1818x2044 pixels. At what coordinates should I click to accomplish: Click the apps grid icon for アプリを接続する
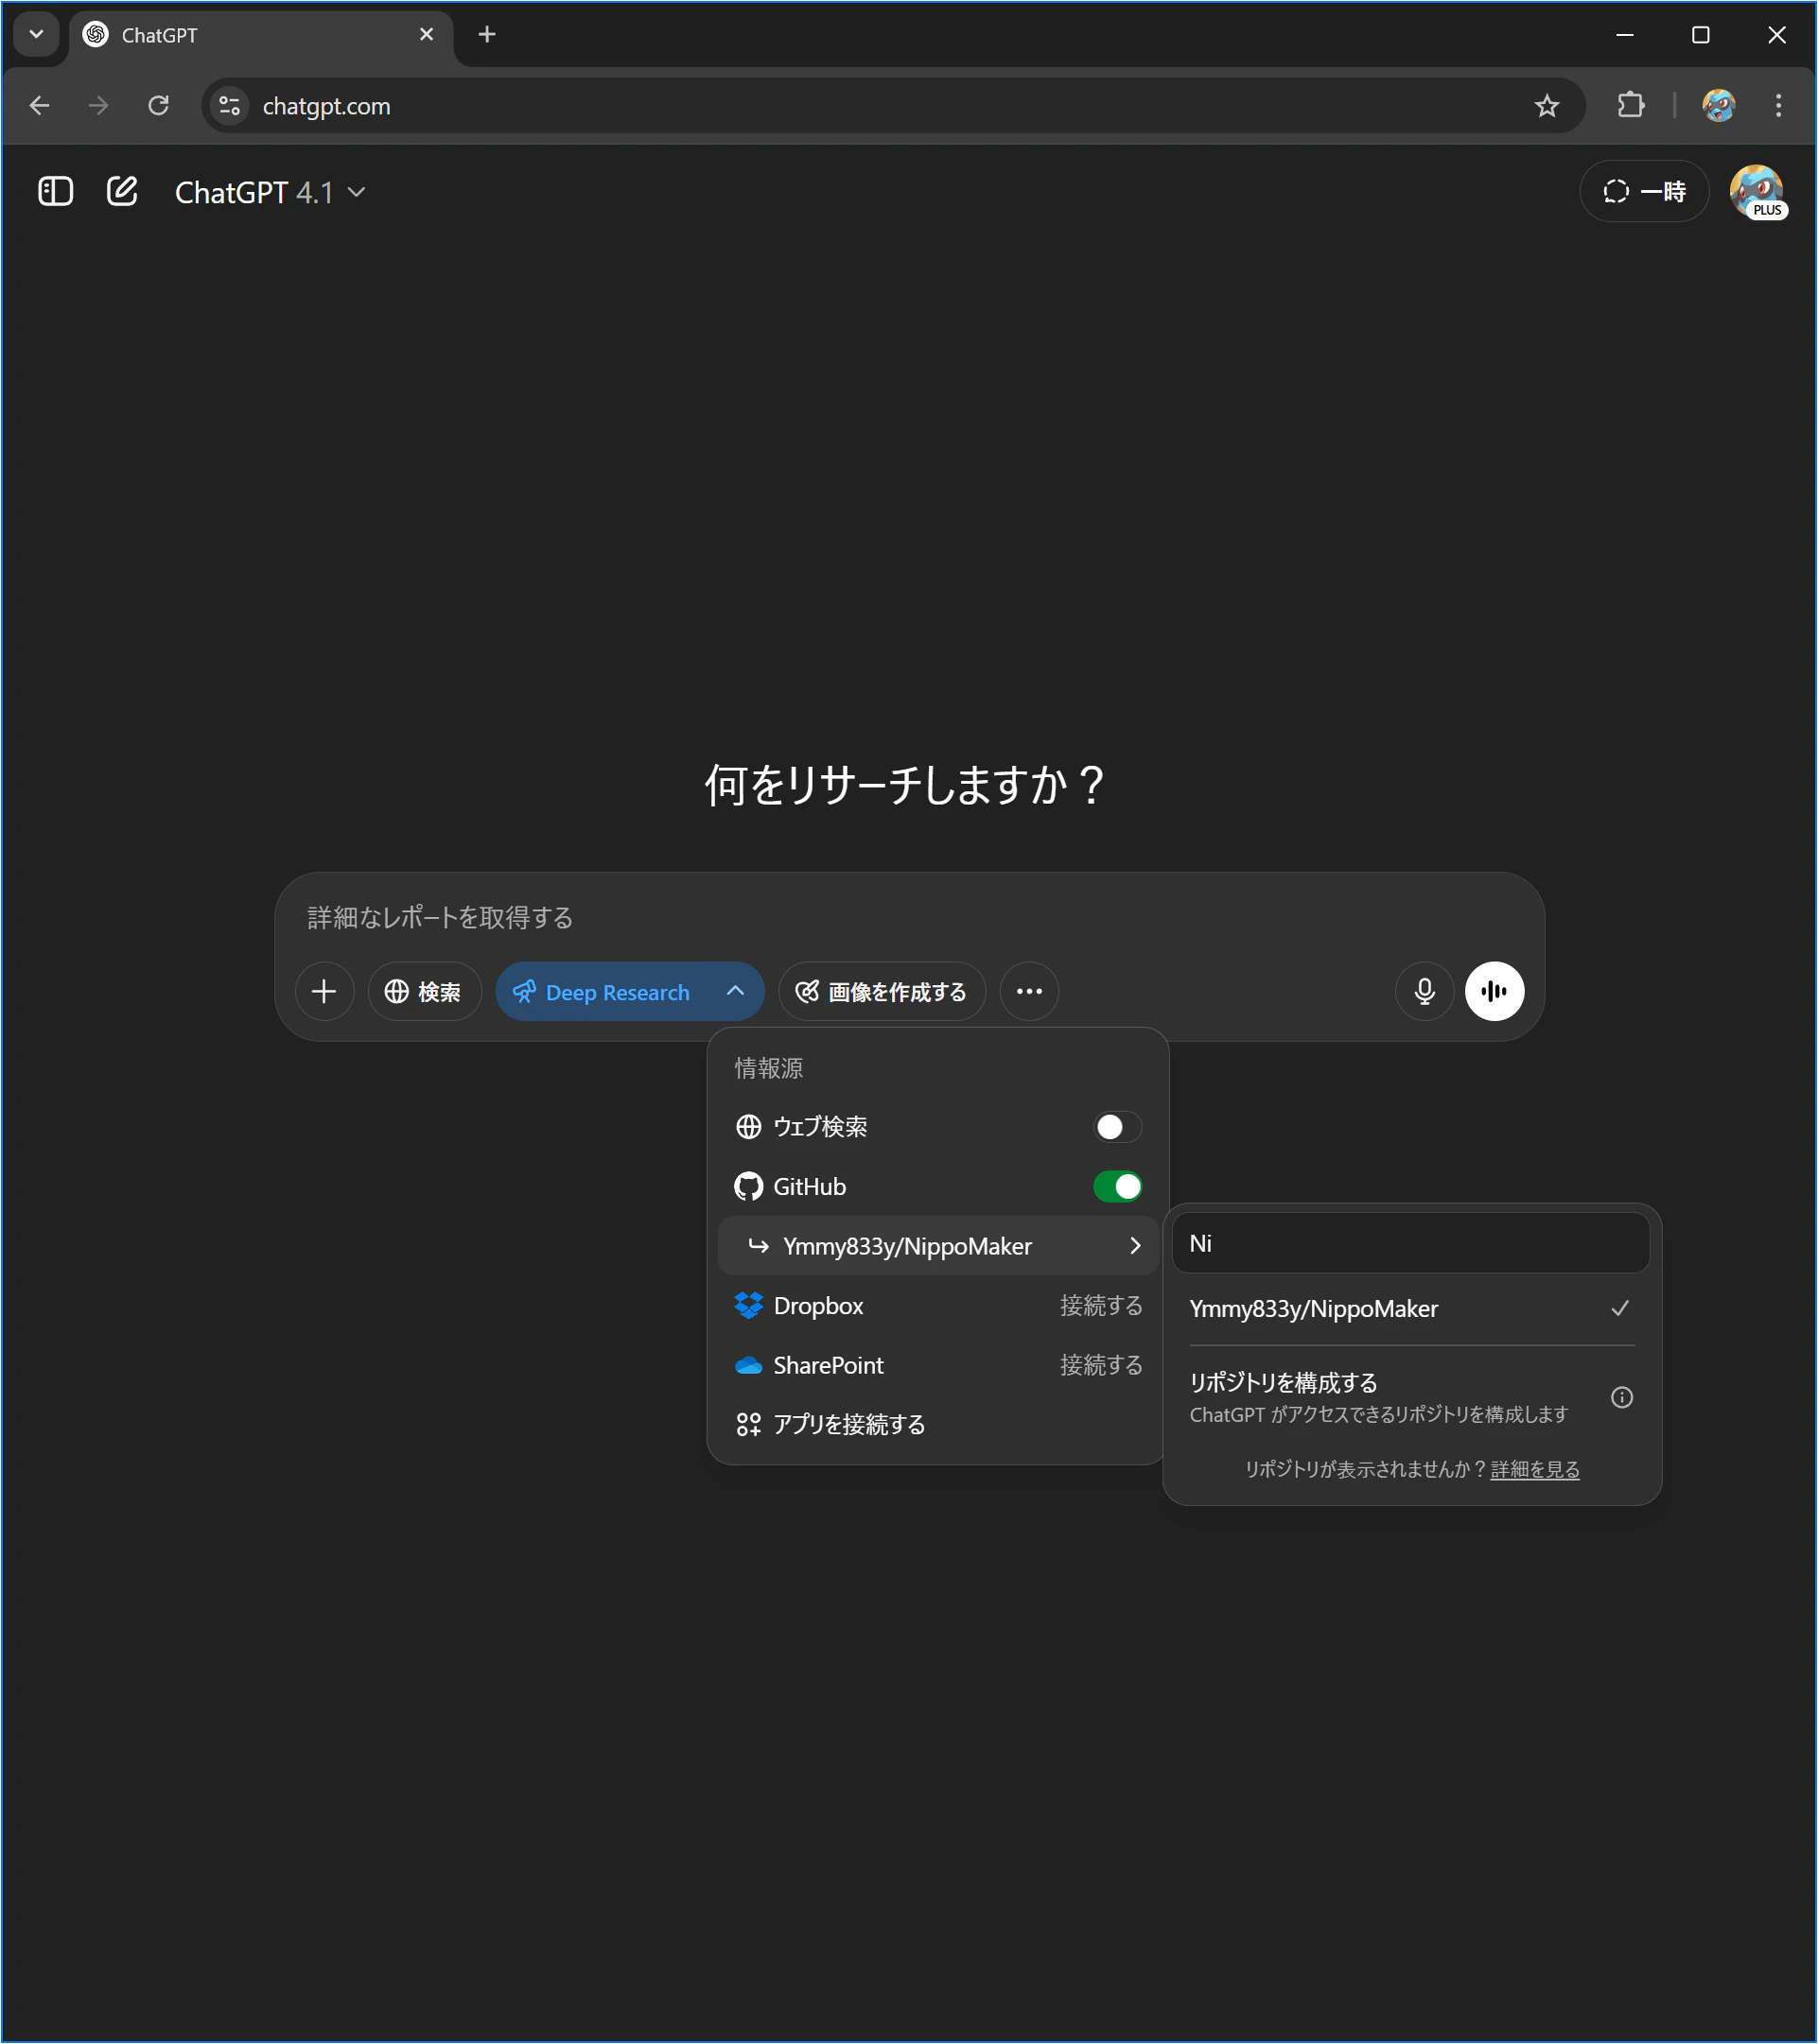[x=748, y=1424]
